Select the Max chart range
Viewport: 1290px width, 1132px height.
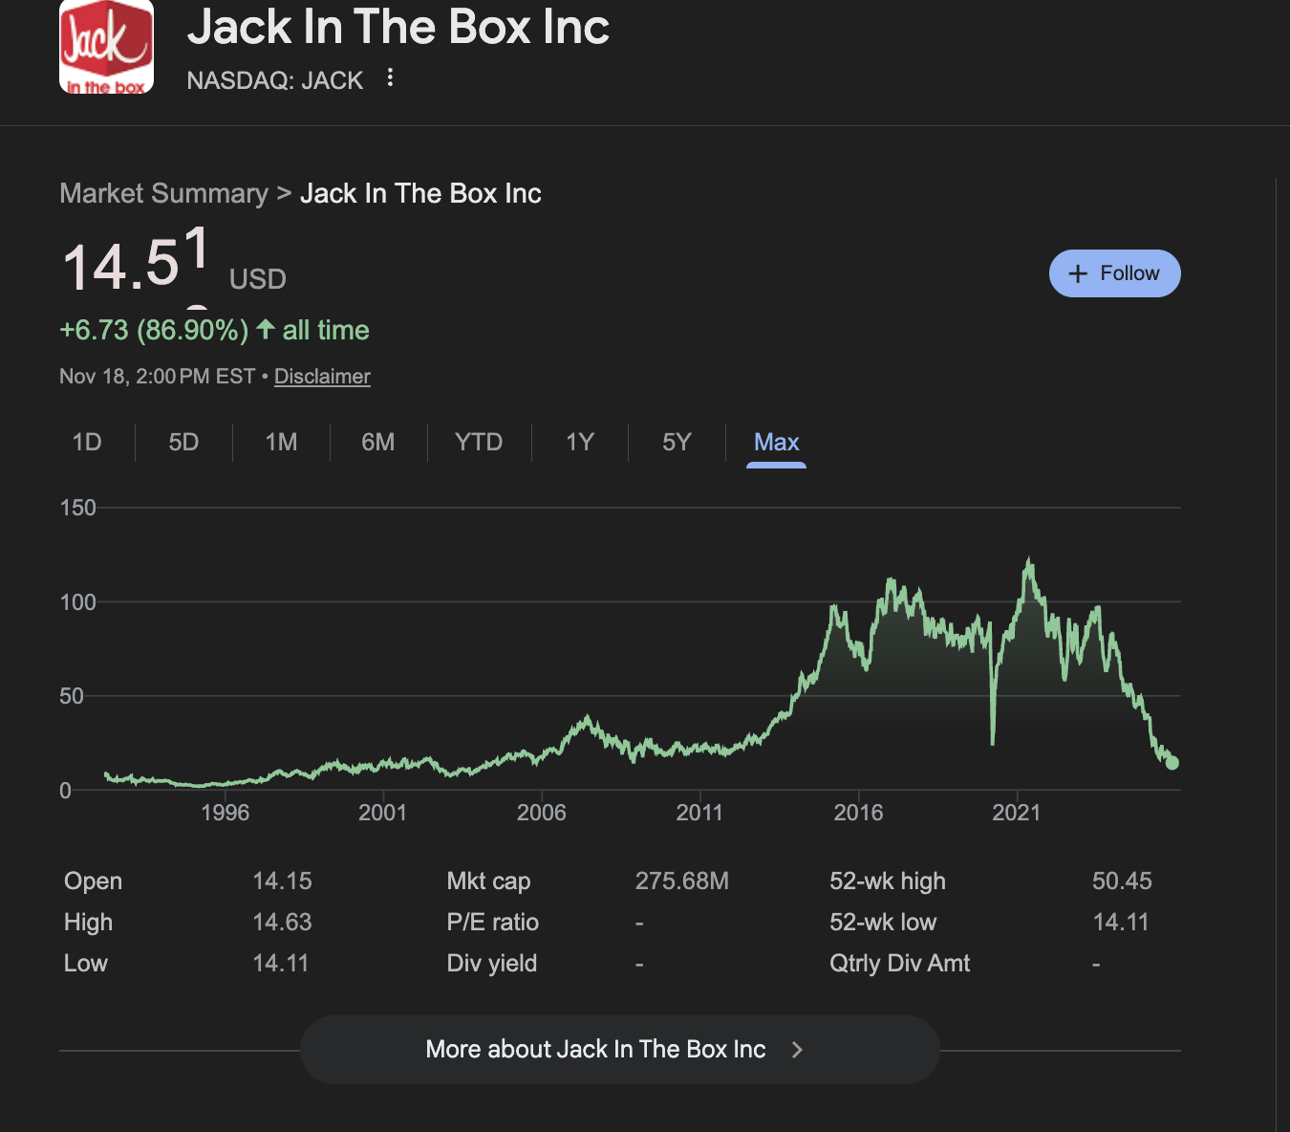pos(776,442)
